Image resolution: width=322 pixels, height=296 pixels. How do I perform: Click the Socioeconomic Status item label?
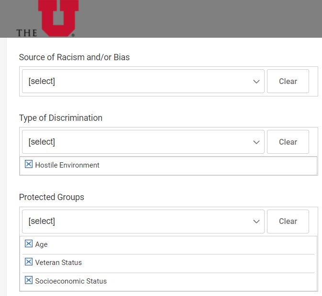(71, 281)
